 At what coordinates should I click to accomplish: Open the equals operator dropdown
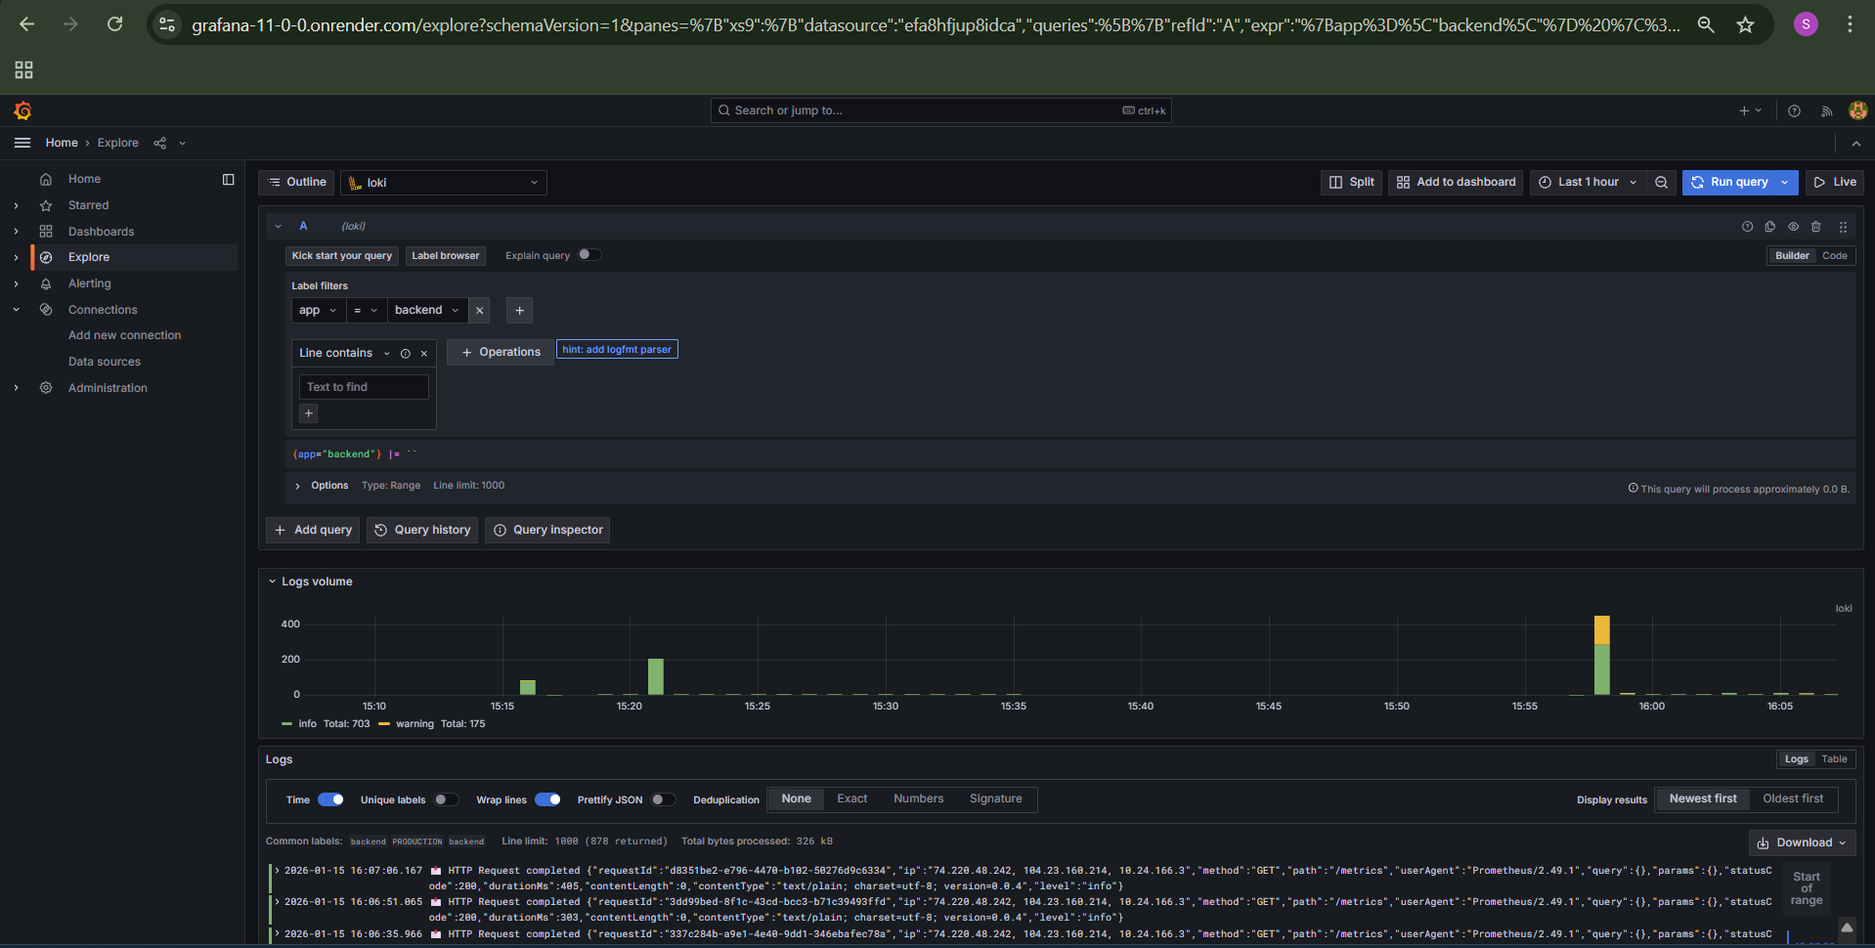pyautogui.click(x=366, y=310)
